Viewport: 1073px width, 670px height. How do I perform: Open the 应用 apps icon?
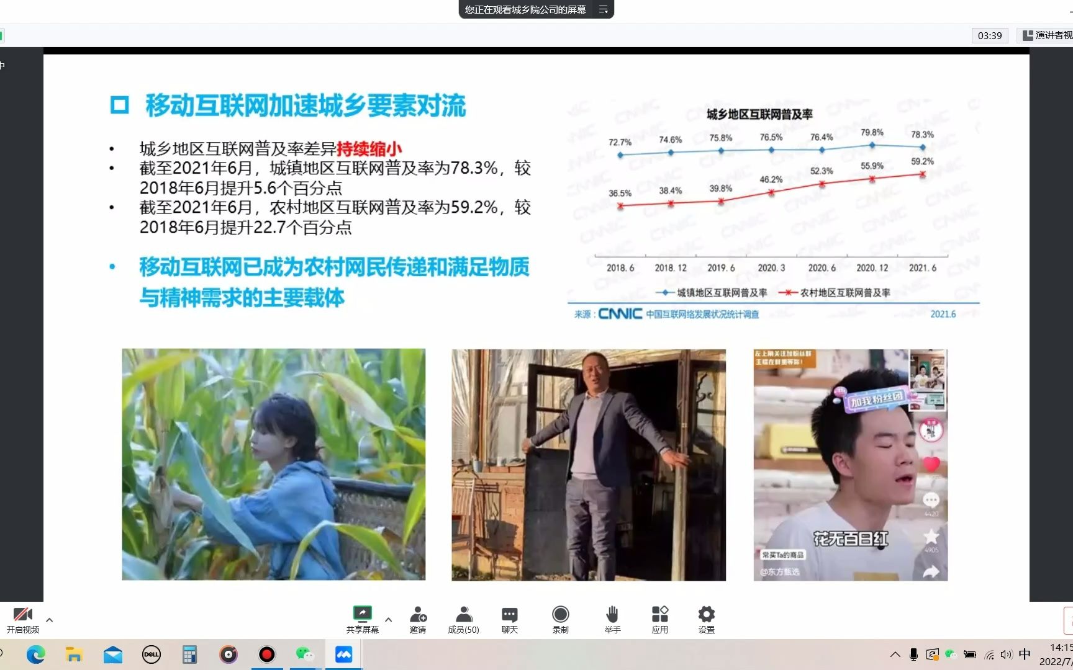[x=660, y=614]
